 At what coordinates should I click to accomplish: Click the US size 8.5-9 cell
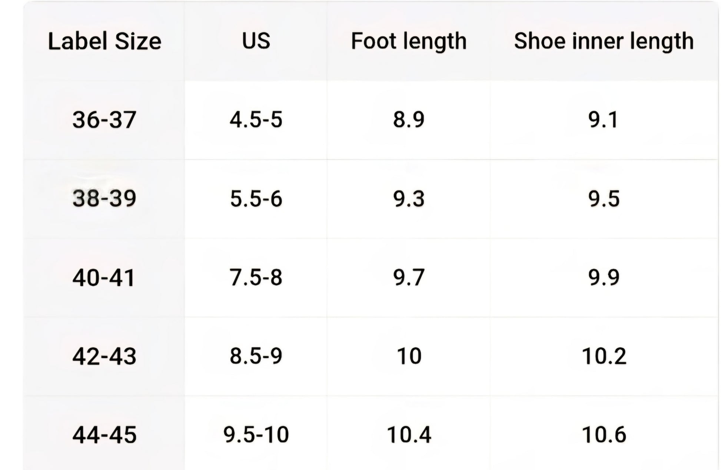(256, 356)
